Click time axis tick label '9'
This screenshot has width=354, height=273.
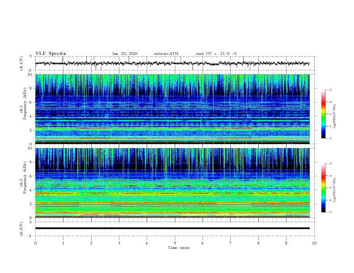[286, 243]
